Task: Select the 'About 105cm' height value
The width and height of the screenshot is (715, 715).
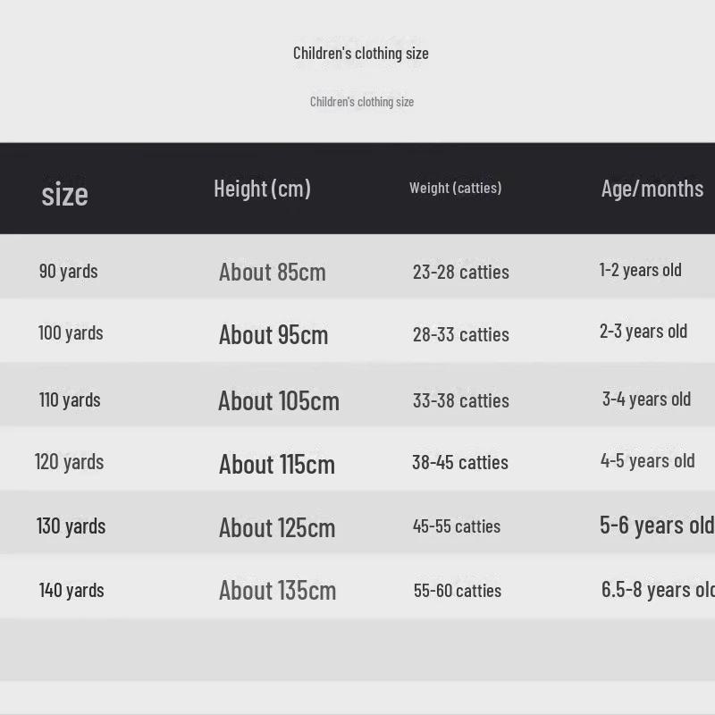Action: tap(279, 400)
